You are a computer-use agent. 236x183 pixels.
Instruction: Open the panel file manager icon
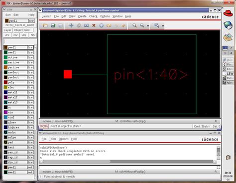228,37
